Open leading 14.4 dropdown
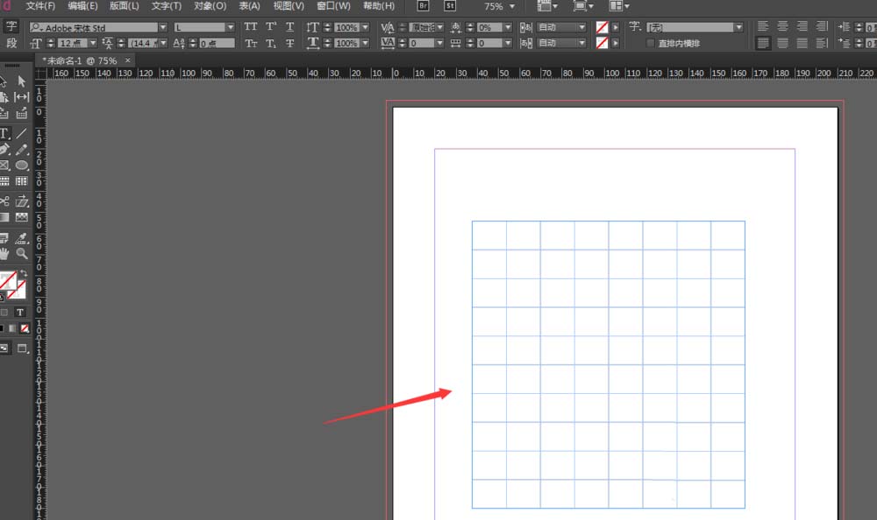The height and width of the screenshot is (520, 877). click(x=163, y=43)
